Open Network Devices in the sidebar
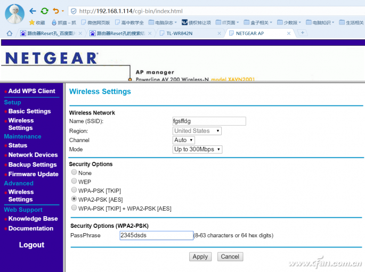Image resolution: width=365 pixels, height=272 pixels. (x=33, y=155)
